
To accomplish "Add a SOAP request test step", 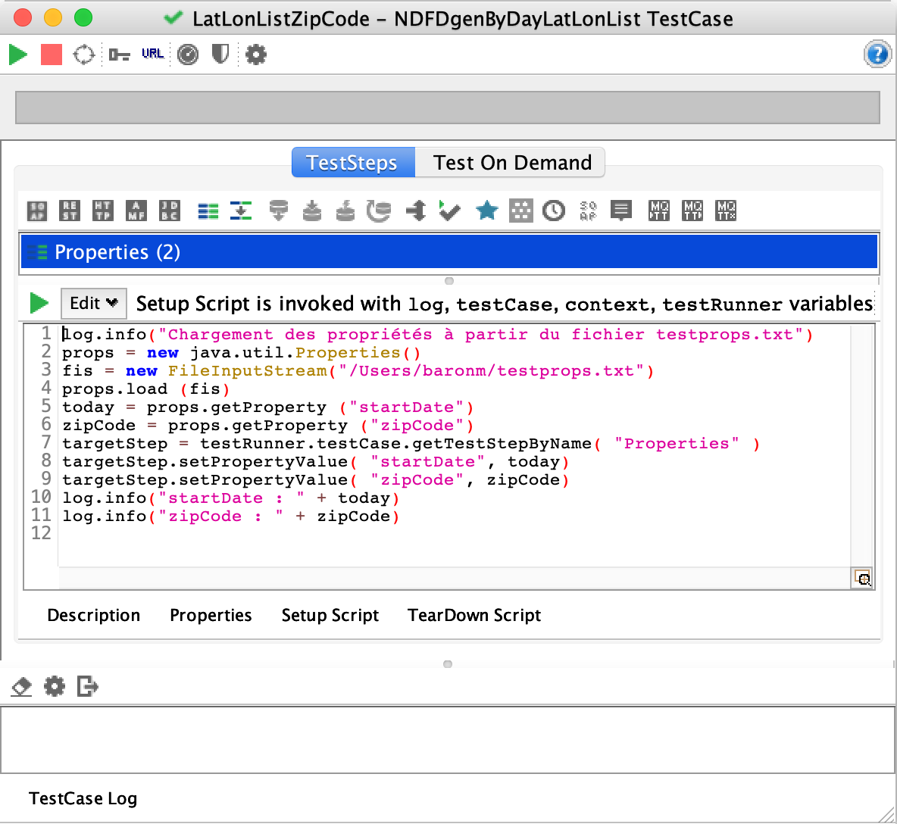I will click(37, 211).
